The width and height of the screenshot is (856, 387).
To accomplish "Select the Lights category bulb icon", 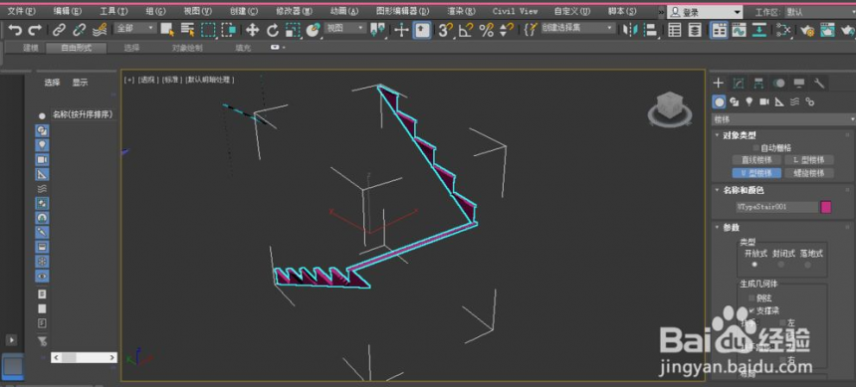I will tap(749, 101).
